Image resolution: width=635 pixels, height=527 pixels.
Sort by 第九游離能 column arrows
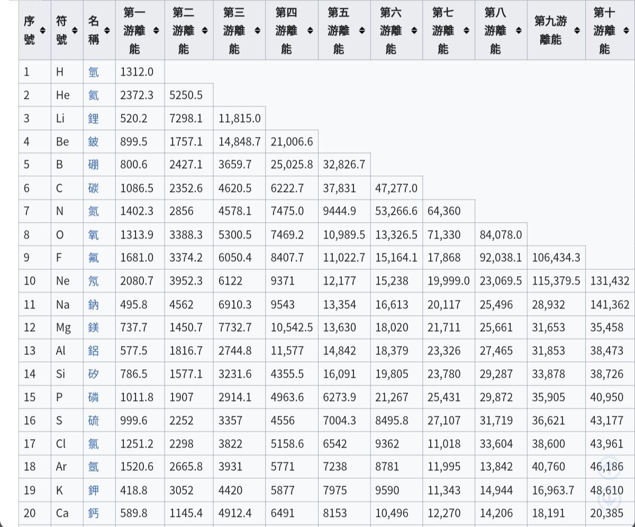click(x=577, y=31)
